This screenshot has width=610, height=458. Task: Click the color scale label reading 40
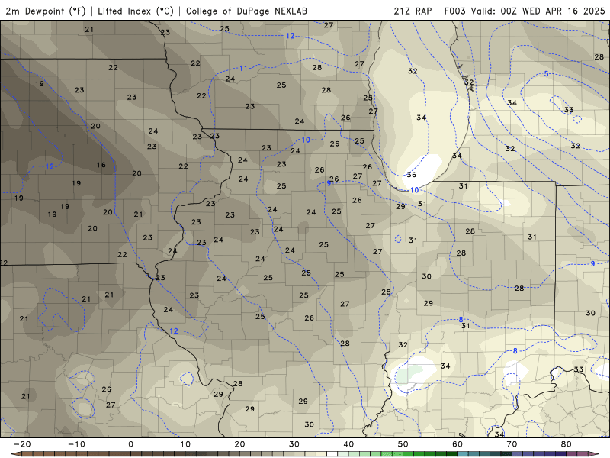click(x=348, y=444)
